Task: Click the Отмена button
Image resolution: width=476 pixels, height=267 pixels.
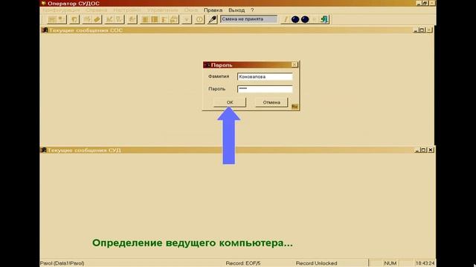Action: (271, 102)
